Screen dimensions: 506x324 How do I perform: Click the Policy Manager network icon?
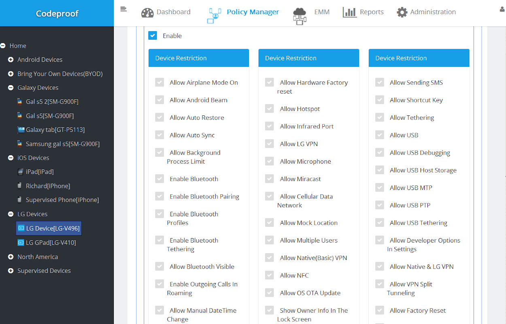point(214,16)
